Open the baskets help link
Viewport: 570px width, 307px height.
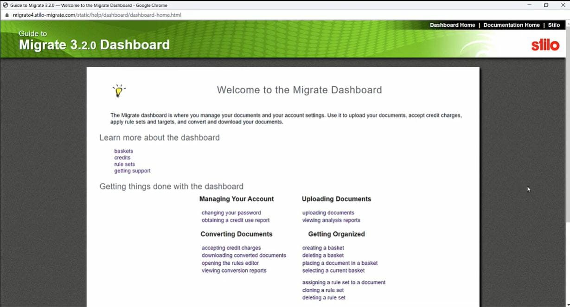click(x=123, y=151)
